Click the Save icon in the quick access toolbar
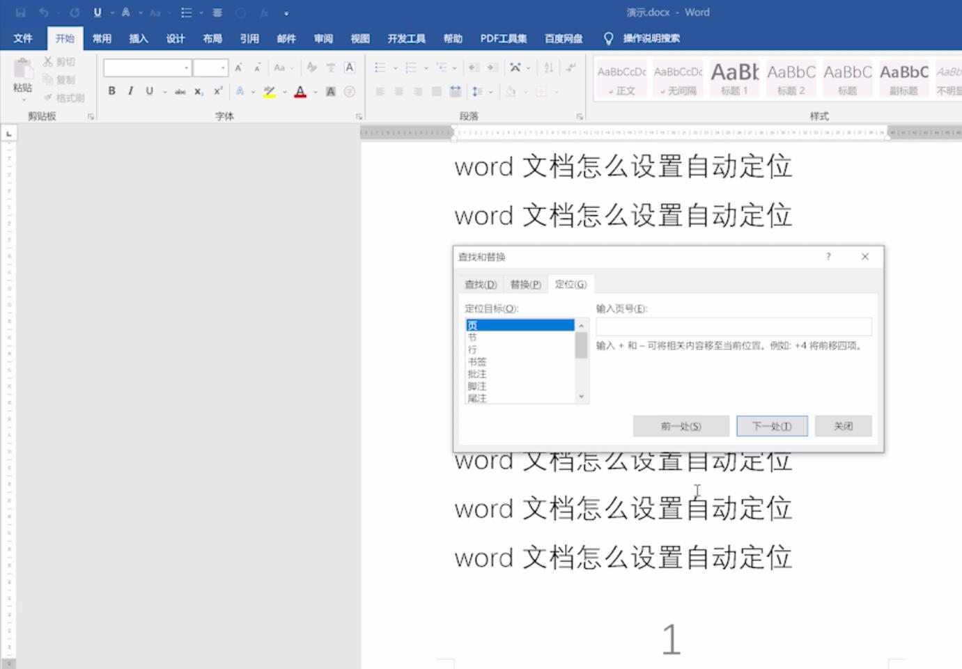962x669 pixels. [x=20, y=13]
